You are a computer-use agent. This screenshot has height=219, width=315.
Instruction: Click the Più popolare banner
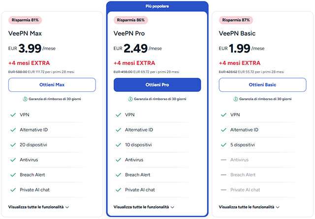(x=157, y=6)
